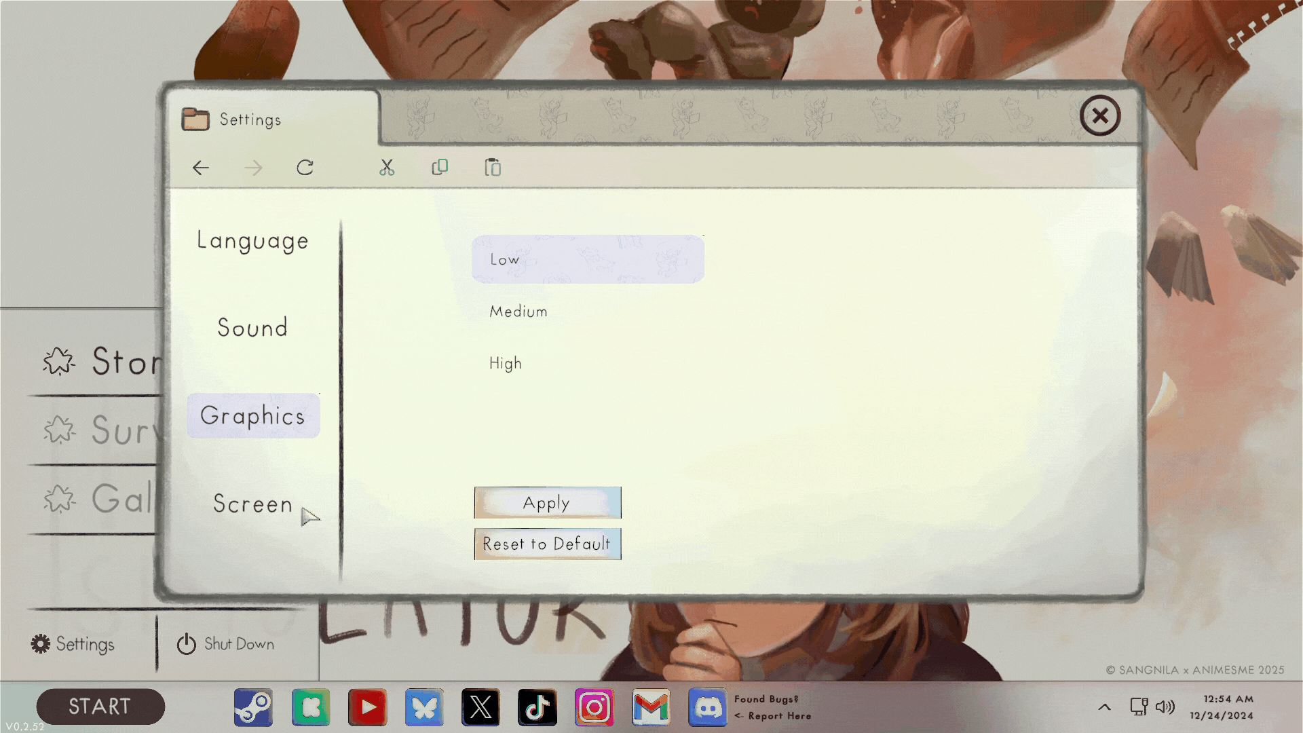Click the Apply button
Image resolution: width=1303 pixels, height=733 pixels.
(547, 503)
